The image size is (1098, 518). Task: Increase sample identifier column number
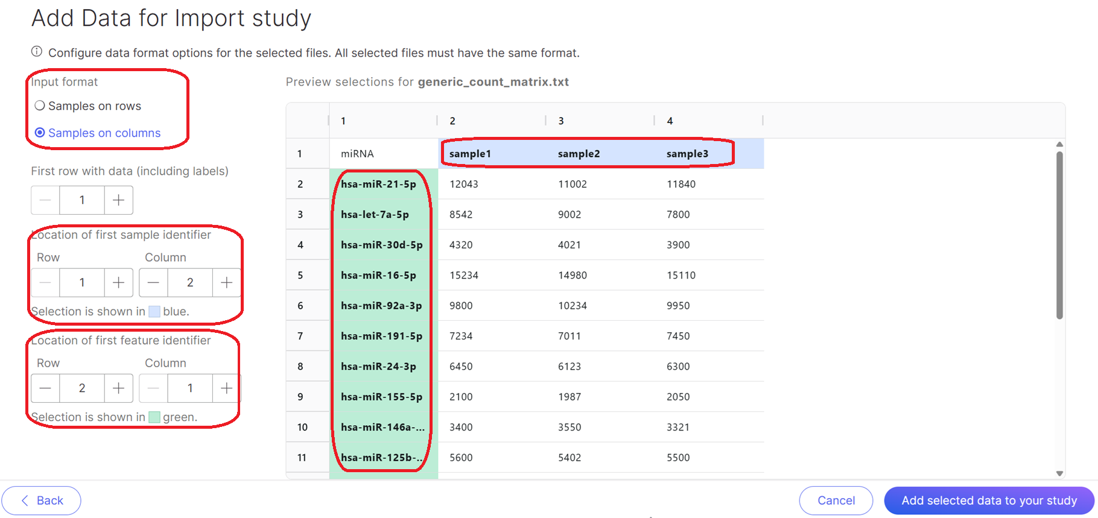226,282
